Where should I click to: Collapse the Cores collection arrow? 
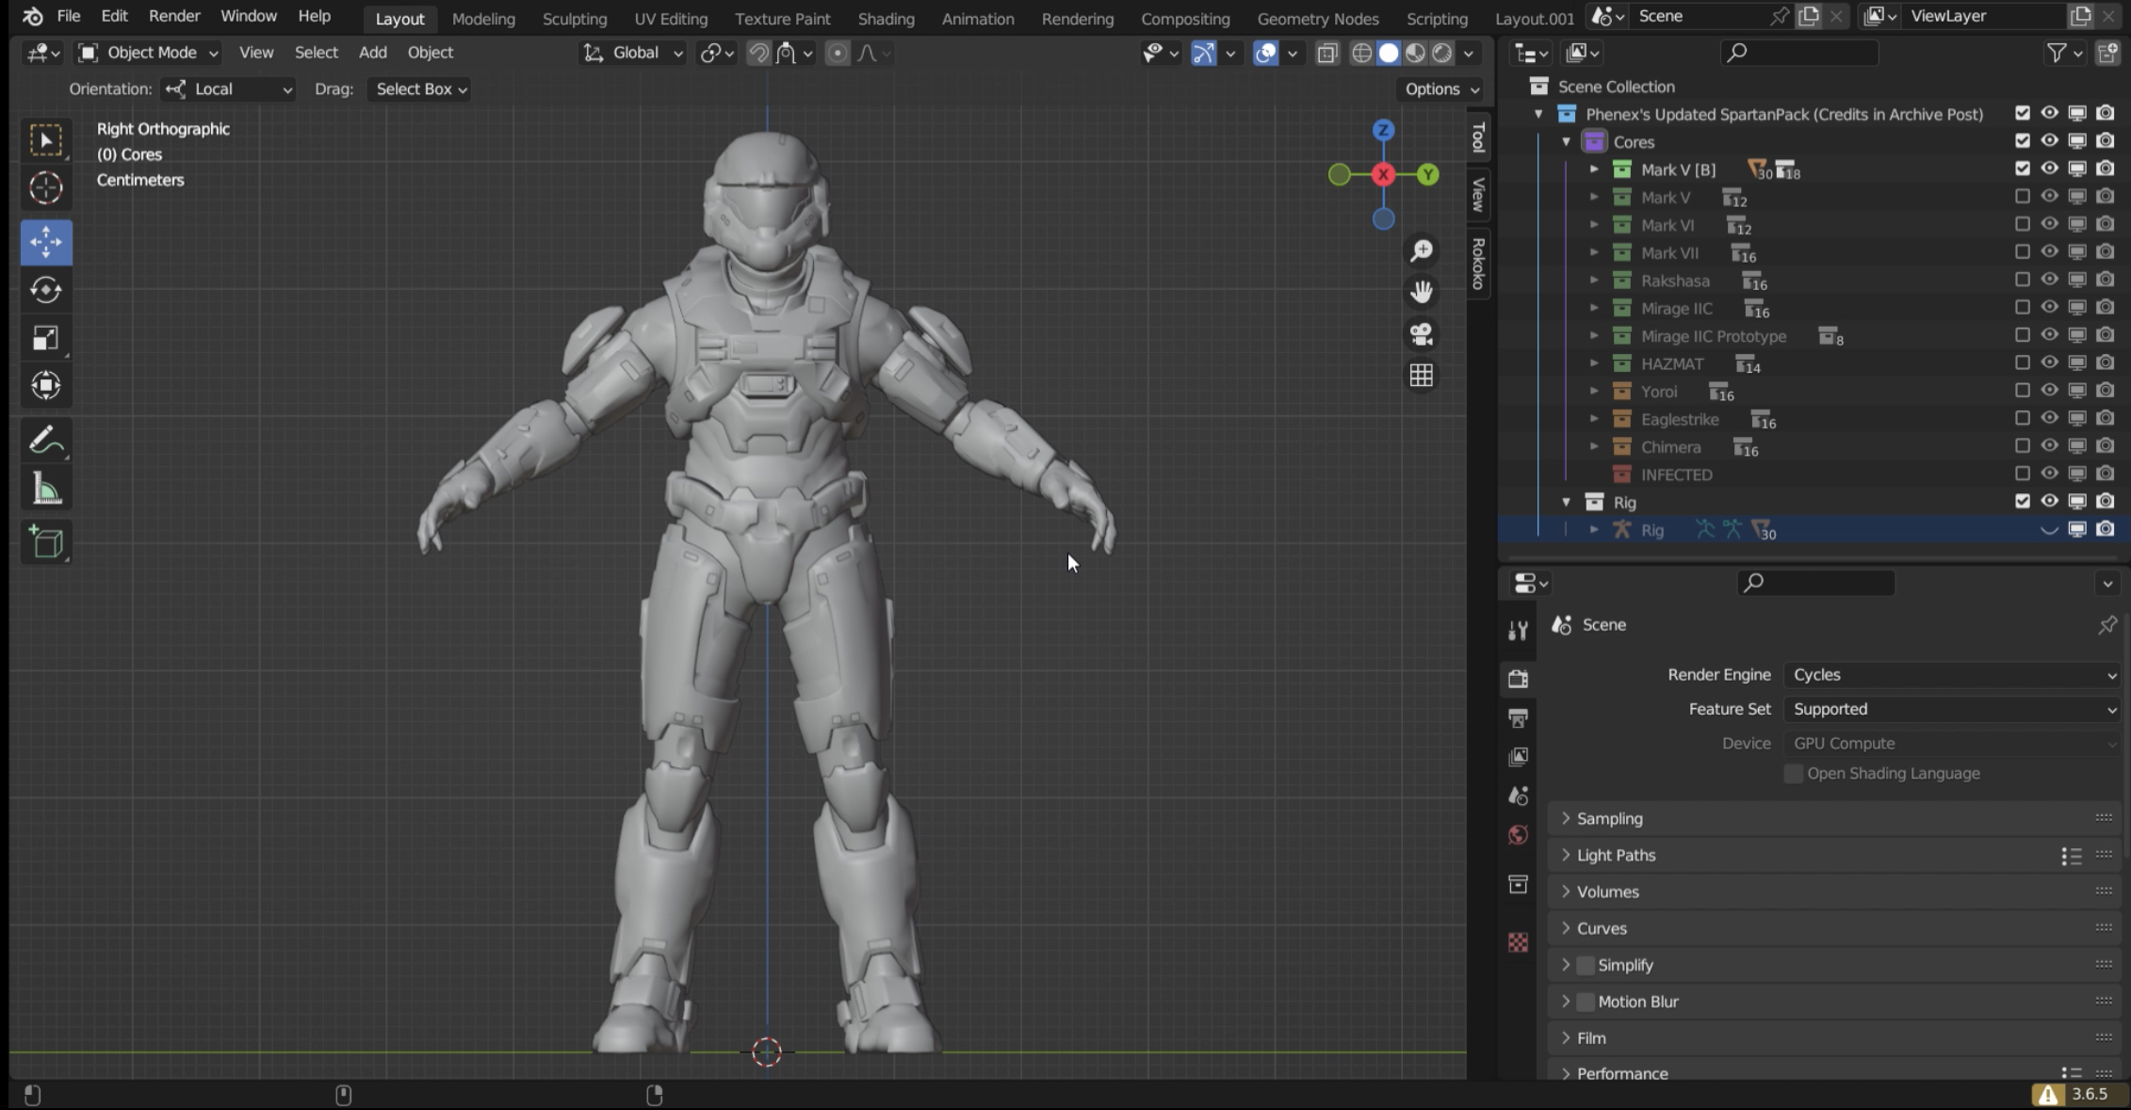pyautogui.click(x=1566, y=141)
